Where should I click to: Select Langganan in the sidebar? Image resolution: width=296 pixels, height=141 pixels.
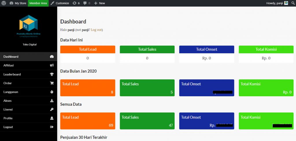pyautogui.click(x=29, y=92)
